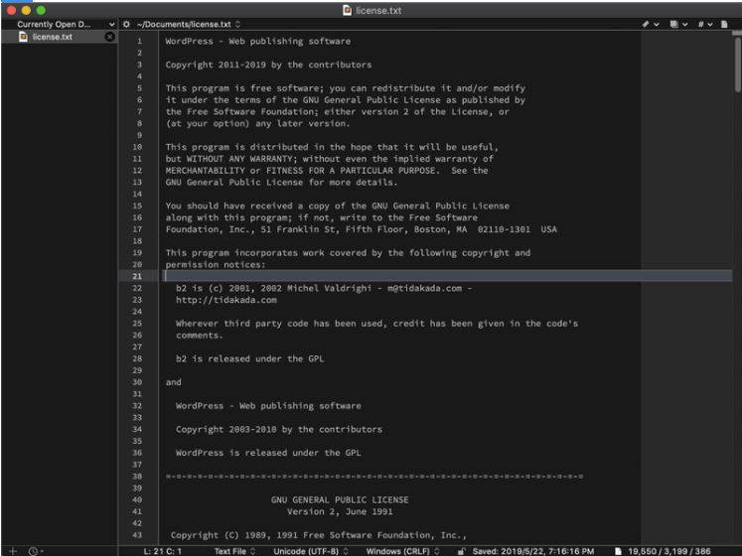Image resolution: width=742 pixels, height=556 pixels.
Task: Click the =-=-= separator line on line 38
Action: (x=374, y=476)
